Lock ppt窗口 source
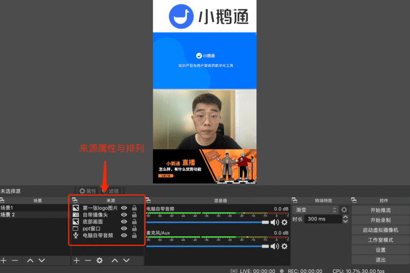This screenshot has width=410, height=273. pyautogui.click(x=134, y=229)
